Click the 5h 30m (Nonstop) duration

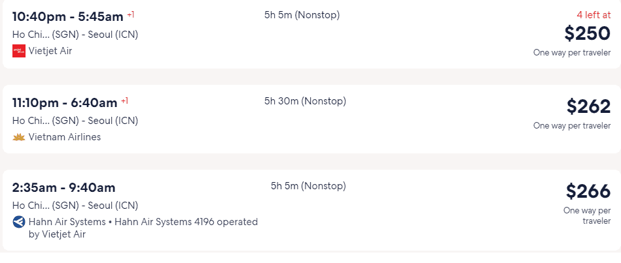click(306, 101)
